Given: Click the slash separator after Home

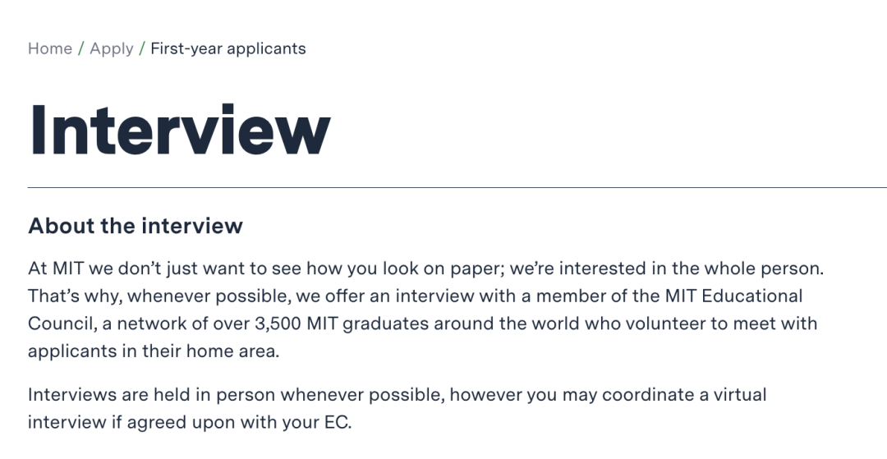Looking at the screenshot, I should click(x=81, y=48).
